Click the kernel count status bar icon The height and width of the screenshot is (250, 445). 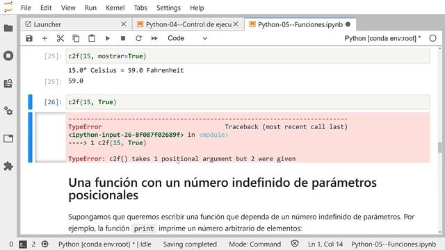pyautogui.click(x=44, y=244)
